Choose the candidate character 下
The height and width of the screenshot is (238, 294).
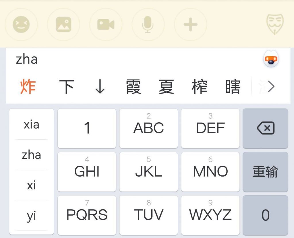point(67,87)
